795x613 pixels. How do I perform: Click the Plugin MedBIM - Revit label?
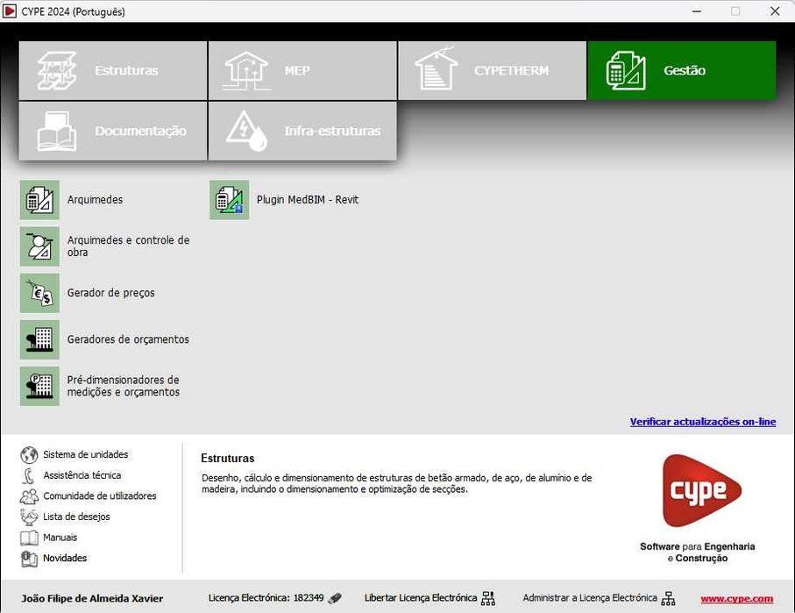(308, 200)
